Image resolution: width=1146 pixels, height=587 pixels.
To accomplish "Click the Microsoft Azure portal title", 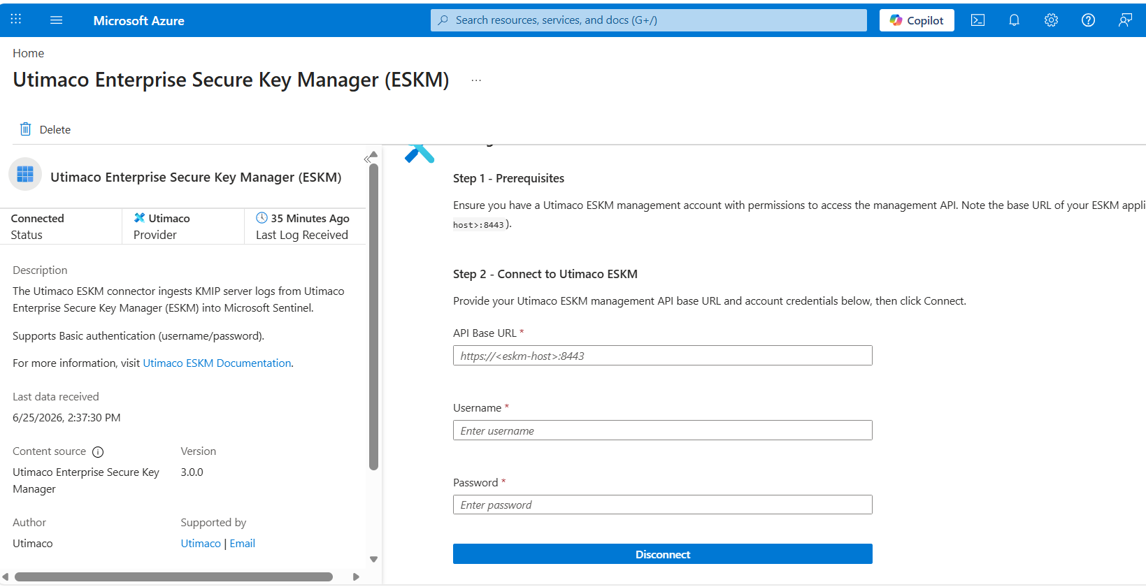I will (139, 21).
